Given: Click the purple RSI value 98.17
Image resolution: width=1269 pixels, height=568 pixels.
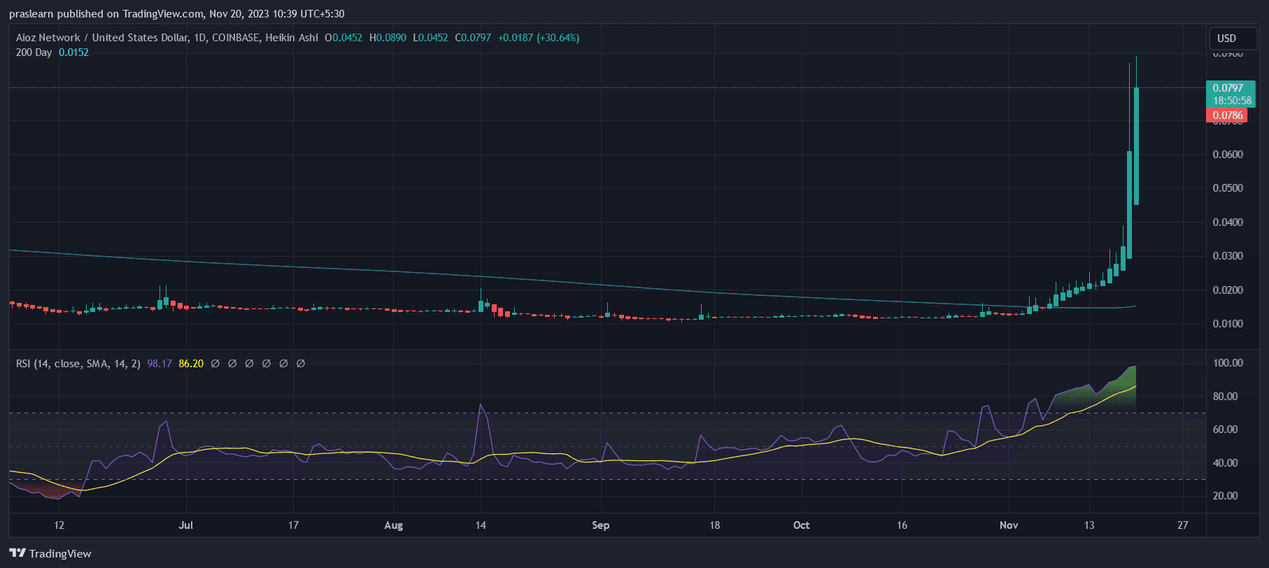Looking at the screenshot, I should tap(159, 364).
